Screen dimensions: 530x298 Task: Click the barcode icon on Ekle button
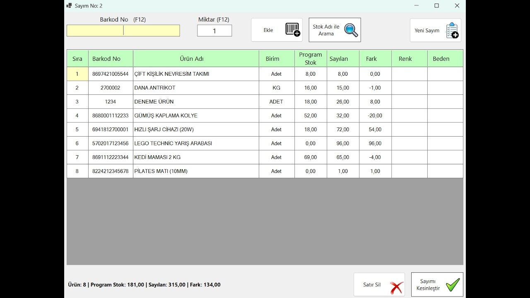[293, 30]
